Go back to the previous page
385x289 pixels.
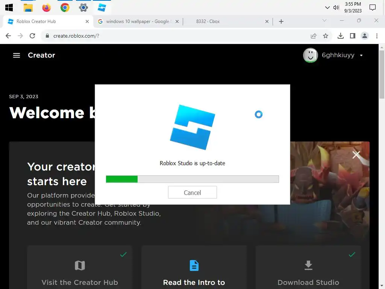click(8, 36)
